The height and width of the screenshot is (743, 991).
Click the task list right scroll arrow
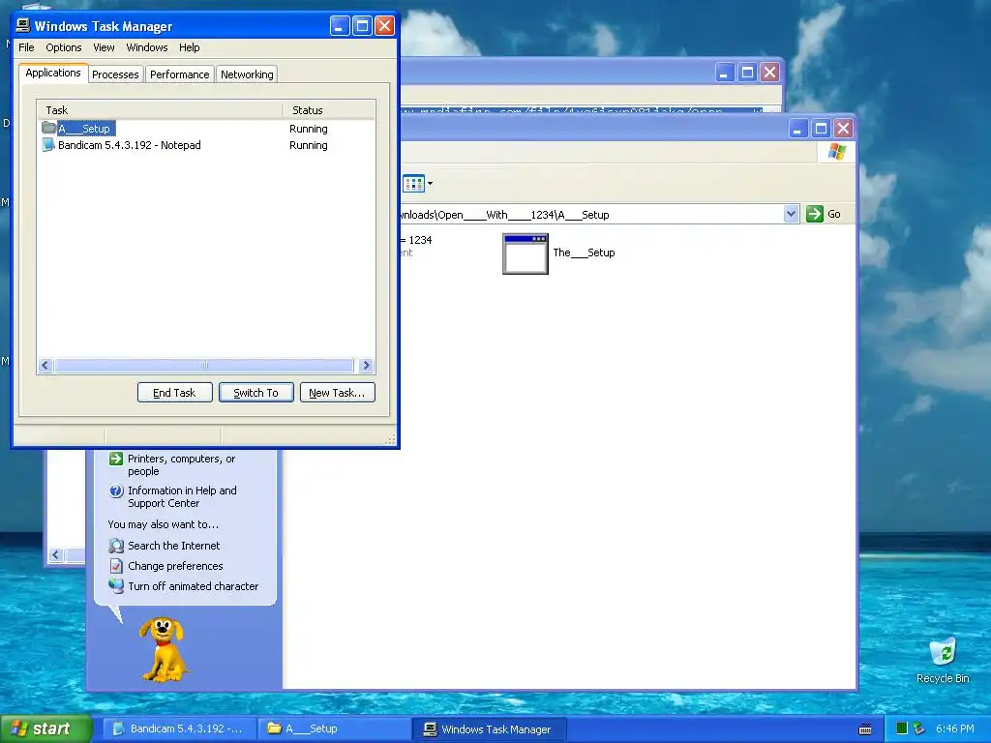pos(366,365)
